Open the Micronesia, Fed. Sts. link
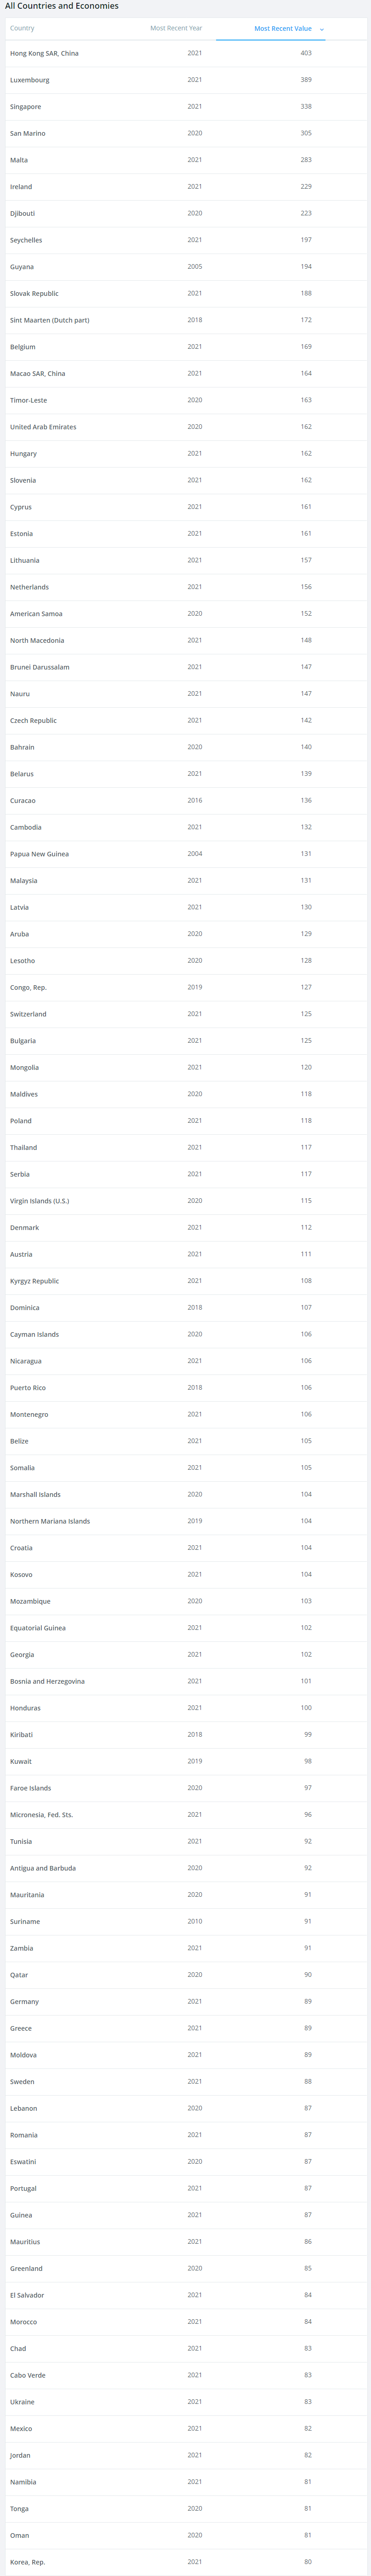This screenshot has height=2576, width=371. point(41,1815)
